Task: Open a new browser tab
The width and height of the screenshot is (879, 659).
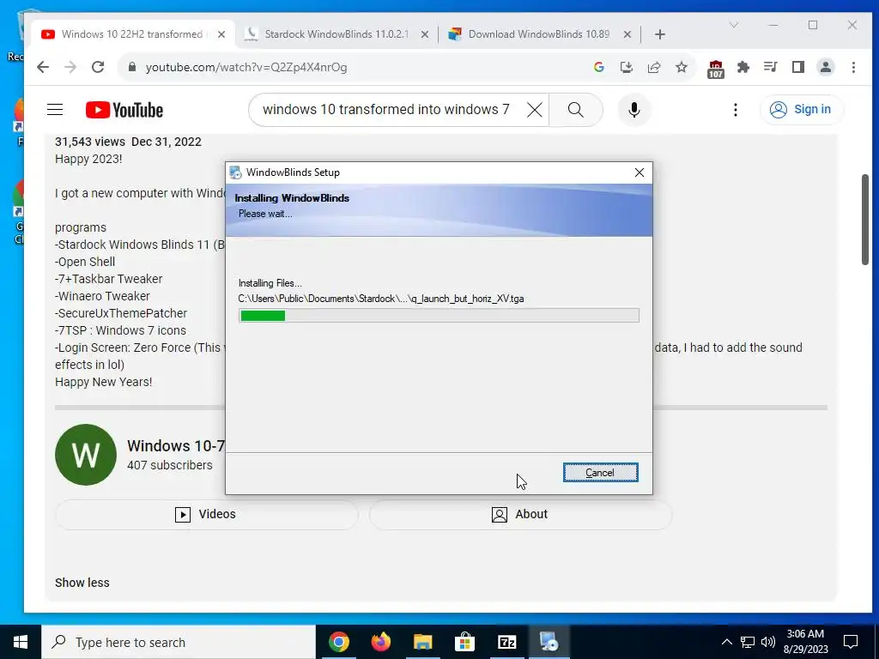Action: tap(660, 34)
